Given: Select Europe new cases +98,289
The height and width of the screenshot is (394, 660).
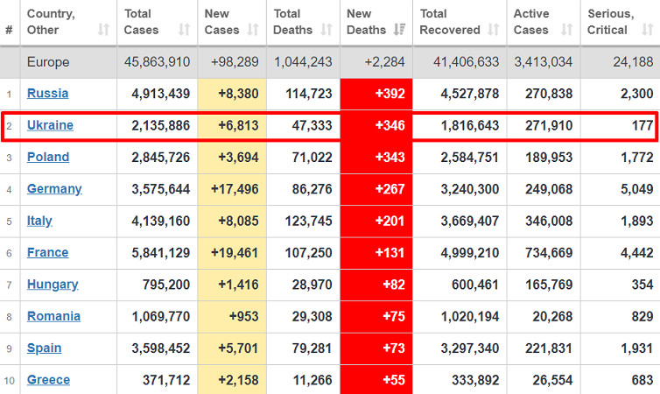Looking at the screenshot, I should (x=235, y=62).
